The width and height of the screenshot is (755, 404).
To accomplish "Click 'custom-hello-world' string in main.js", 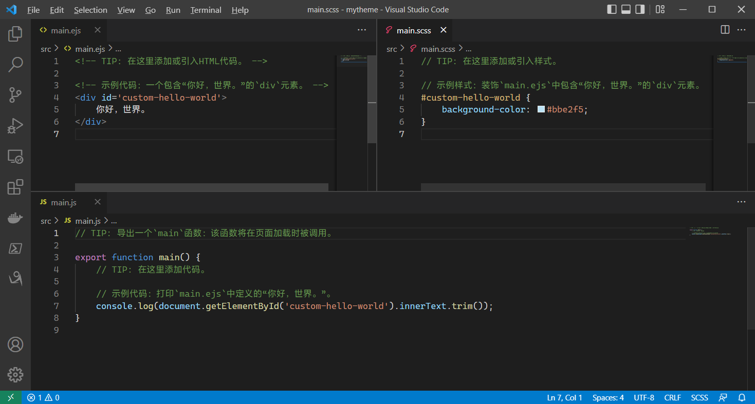I will pos(336,306).
